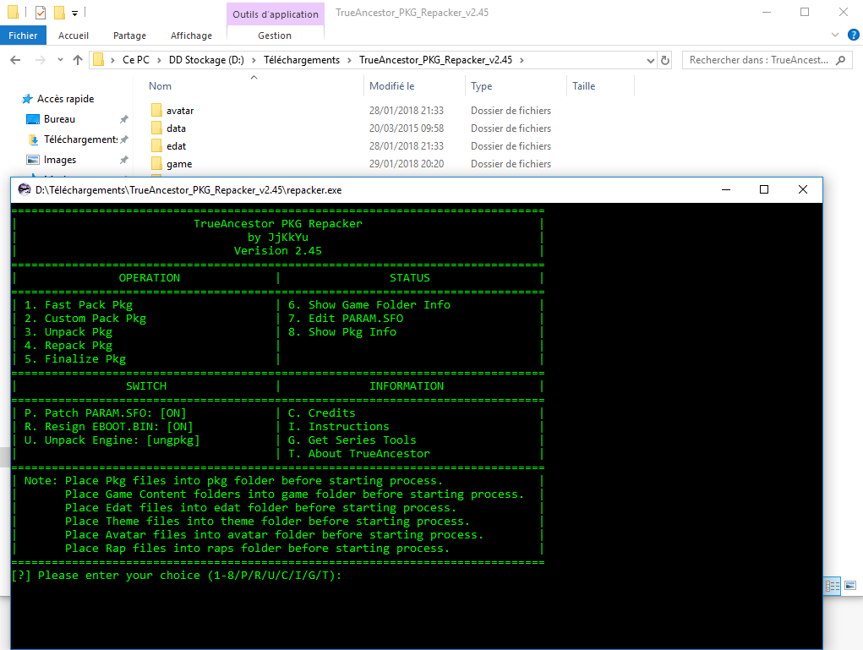Expand the ribbon with the chevron
This screenshot has width=863, height=650.
pyautogui.click(x=835, y=36)
